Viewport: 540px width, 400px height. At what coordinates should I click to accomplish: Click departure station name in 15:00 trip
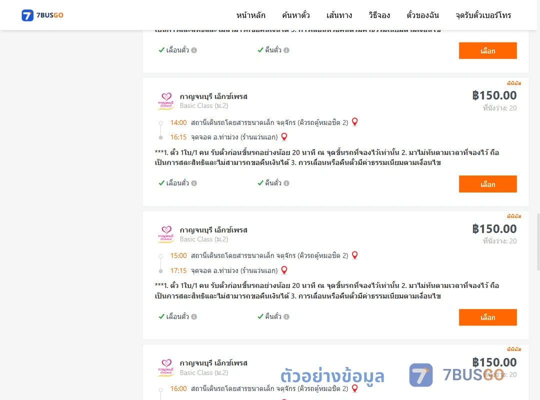point(269,255)
